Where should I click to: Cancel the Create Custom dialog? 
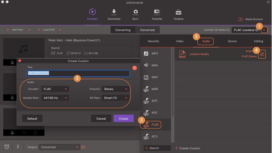click(x=101, y=119)
